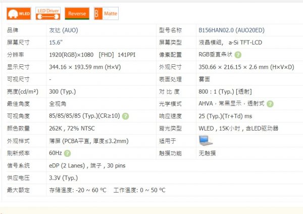Image resolution: width=303 pixels, height=214 pixels.
Task: Open help icon after 85/85/85/85 viewing angle
Action: tap(125, 116)
